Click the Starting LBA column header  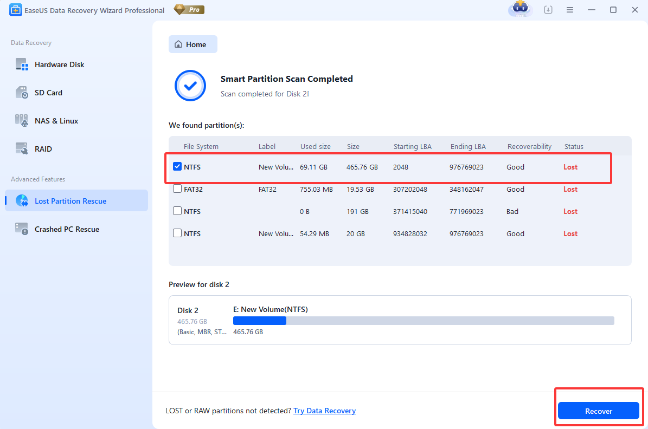[x=413, y=146]
